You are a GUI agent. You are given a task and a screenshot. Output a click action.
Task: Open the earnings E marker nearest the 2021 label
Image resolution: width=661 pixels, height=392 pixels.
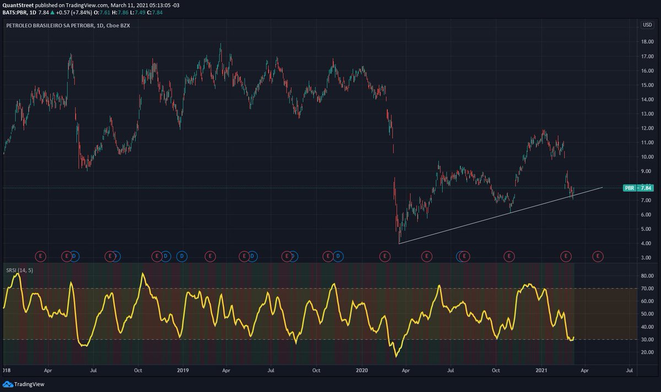pos(565,255)
